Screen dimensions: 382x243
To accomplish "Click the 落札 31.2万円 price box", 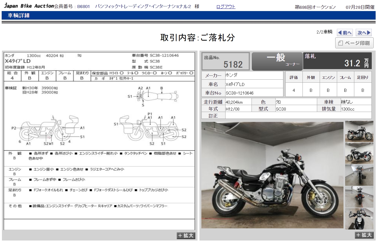I will click(x=337, y=61).
